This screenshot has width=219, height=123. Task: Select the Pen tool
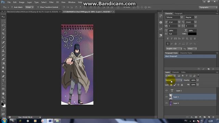point(3,76)
